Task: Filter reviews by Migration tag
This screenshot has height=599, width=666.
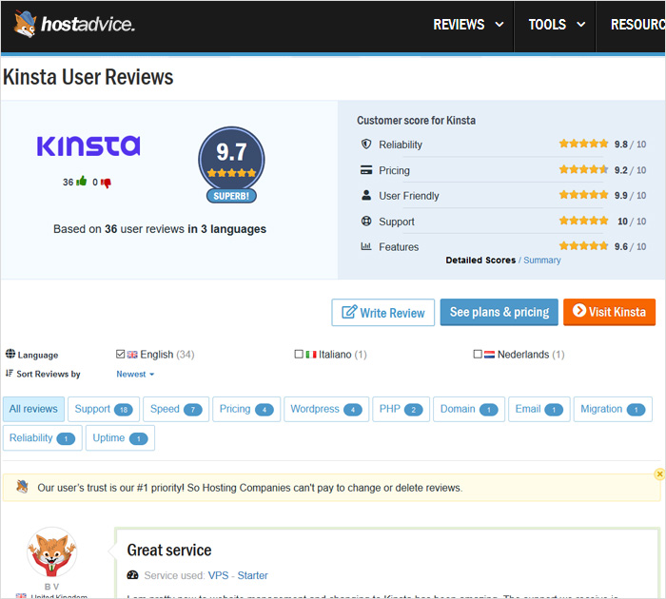Action: point(613,409)
